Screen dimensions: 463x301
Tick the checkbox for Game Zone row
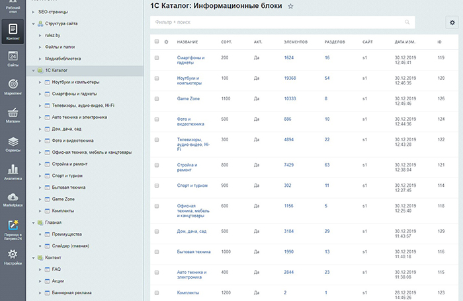tap(157, 99)
